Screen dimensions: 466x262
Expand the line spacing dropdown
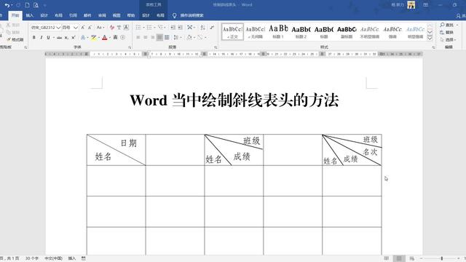click(x=178, y=37)
